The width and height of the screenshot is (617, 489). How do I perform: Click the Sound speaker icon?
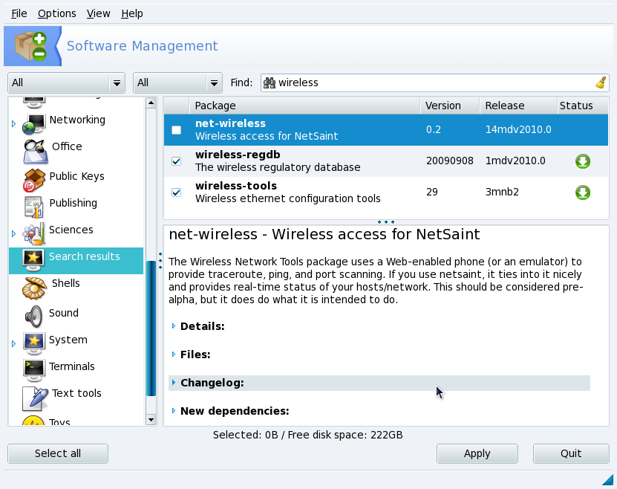tap(34, 317)
